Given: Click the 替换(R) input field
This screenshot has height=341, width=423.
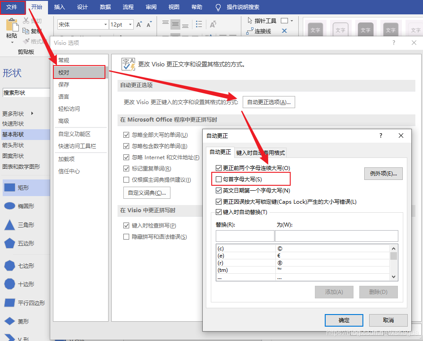Looking at the screenshot, I should pyautogui.click(x=245, y=236).
